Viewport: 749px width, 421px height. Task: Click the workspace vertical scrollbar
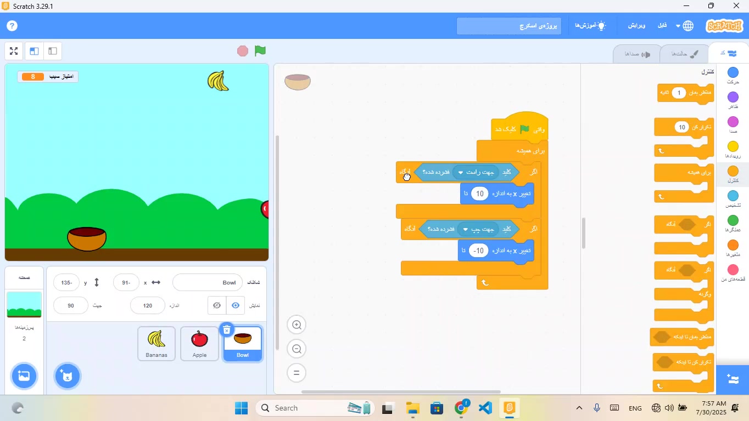point(277,242)
